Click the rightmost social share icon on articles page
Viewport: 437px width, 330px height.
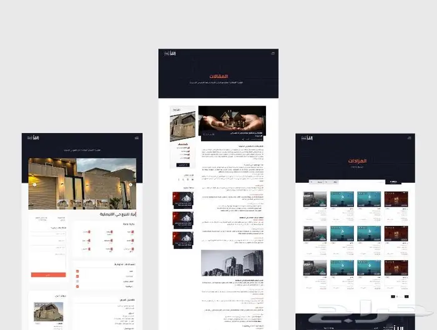[192, 180]
